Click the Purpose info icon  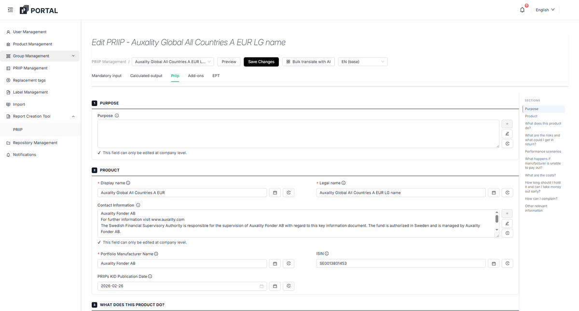(117, 116)
